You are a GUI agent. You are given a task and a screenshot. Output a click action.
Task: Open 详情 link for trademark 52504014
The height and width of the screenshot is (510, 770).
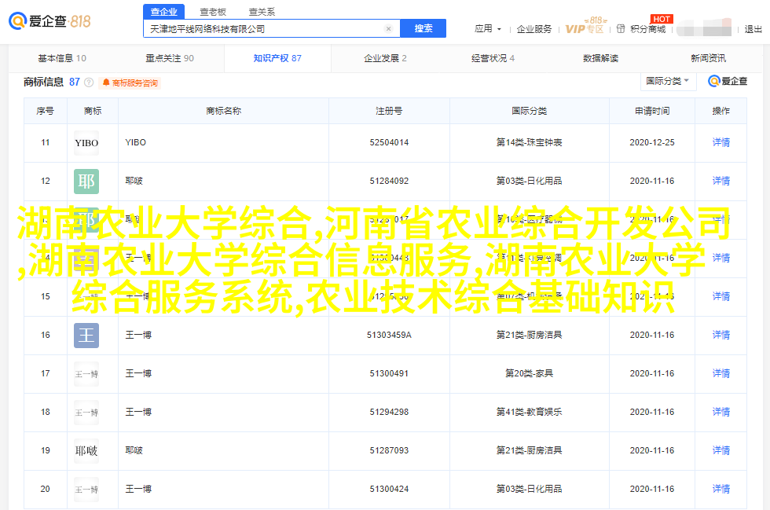tap(720, 143)
